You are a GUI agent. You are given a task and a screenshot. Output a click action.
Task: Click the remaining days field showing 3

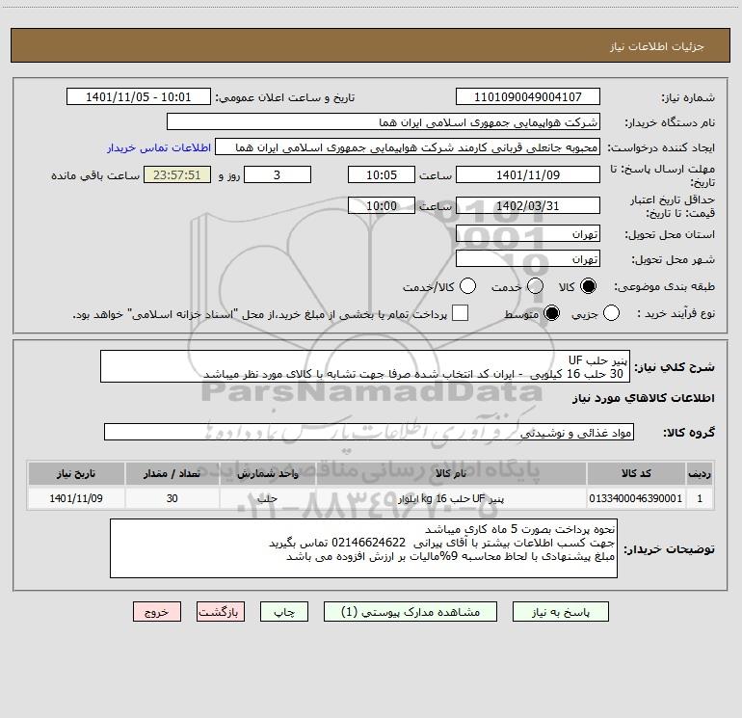pyautogui.click(x=278, y=174)
